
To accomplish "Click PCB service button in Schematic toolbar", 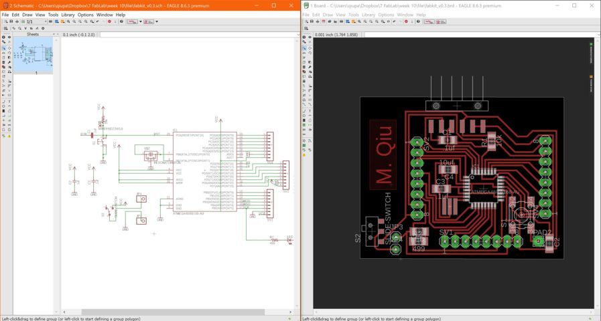I will [x=149, y=22].
